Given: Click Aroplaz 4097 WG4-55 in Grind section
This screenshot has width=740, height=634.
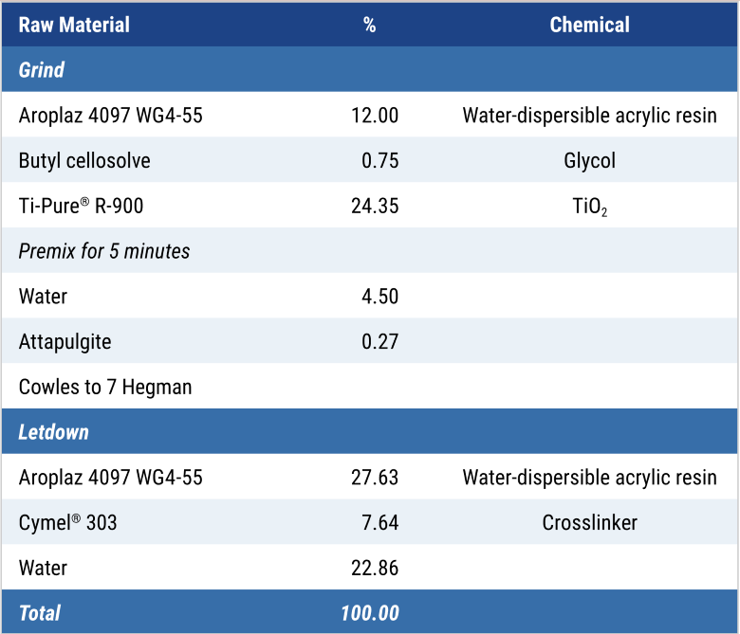Looking at the screenshot, I should 110,116.
